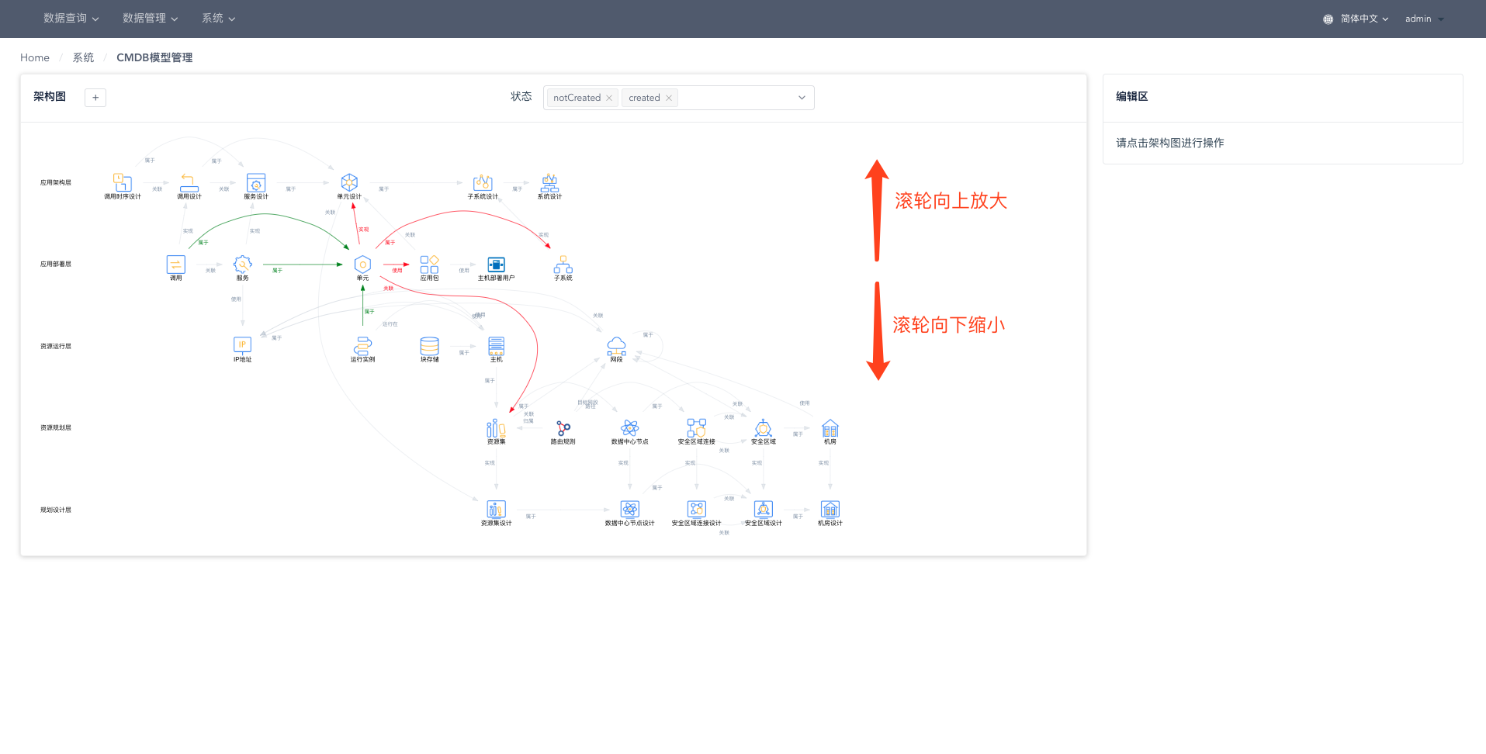The height and width of the screenshot is (754, 1486).
Task: Expand the 状态 filter dropdown arrow
Action: (x=802, y=98)
